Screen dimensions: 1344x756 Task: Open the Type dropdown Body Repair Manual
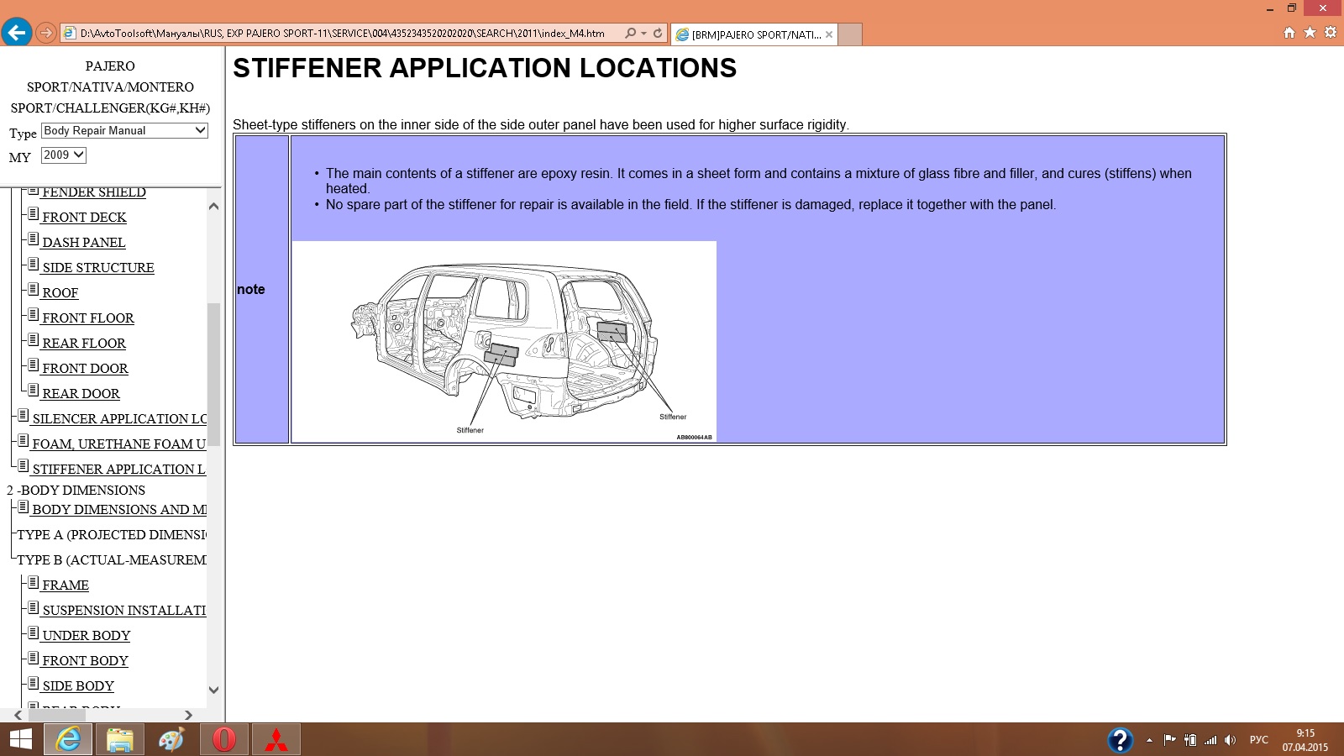tap(124, 131)
